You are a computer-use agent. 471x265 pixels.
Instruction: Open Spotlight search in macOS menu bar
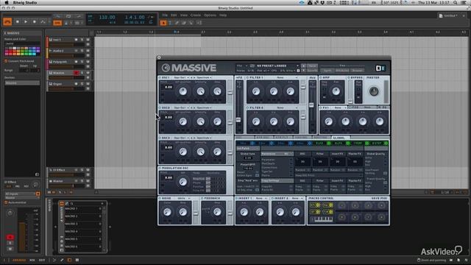(456, 2)
